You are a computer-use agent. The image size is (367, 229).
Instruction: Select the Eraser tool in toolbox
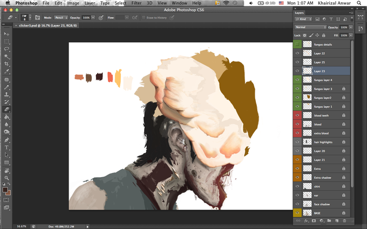pyautogui.click(x=6, y=109)
